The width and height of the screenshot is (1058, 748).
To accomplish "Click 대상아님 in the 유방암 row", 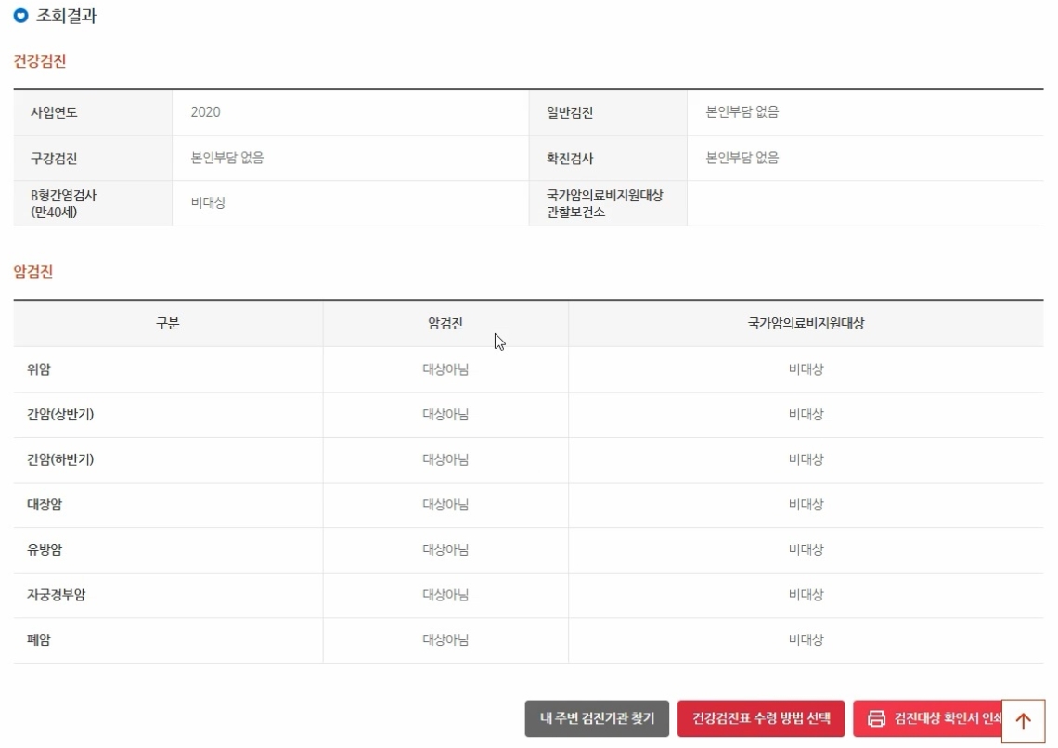I will tap(445, 550).
